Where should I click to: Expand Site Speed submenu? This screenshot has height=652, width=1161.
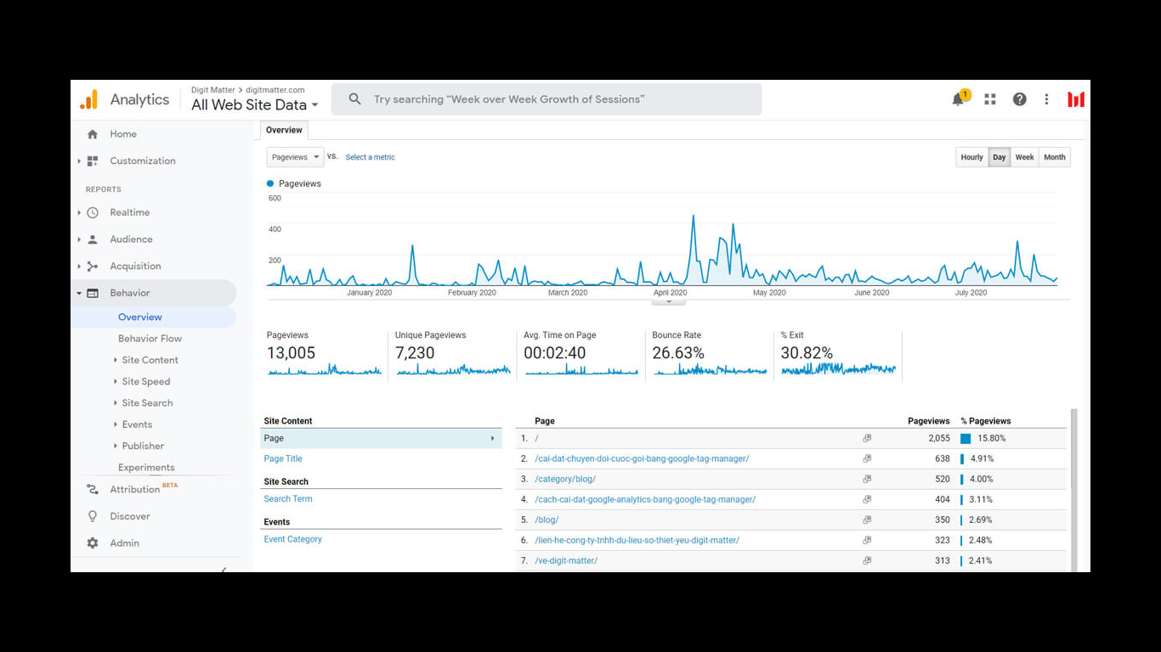point(116,381)
